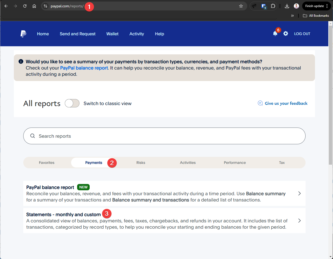Open the browser home page icon
This screenshot has height=259, width=333.
34,6
